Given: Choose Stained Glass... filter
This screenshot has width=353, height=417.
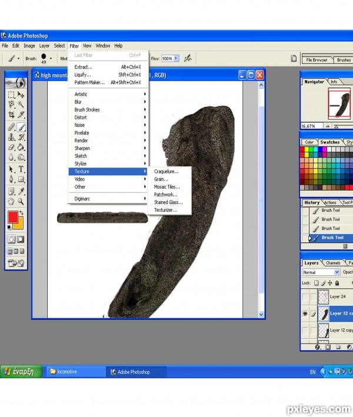Looking at the screenshot, I should click(x=169, y=202).
